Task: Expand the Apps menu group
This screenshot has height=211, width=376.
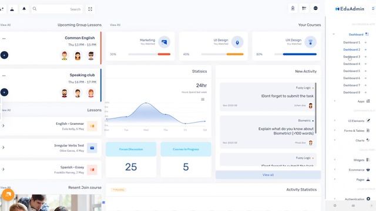Action: [335, 101]
